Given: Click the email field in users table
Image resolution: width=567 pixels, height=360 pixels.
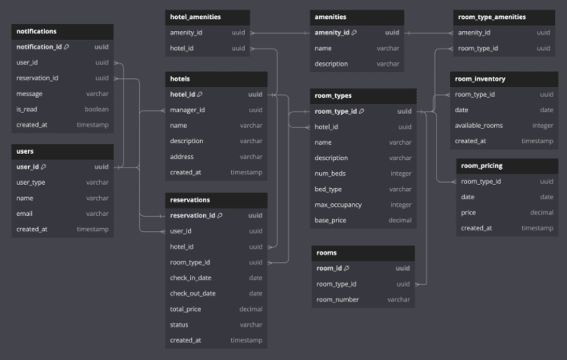Looking at the screenshot, I should (63, 214).
